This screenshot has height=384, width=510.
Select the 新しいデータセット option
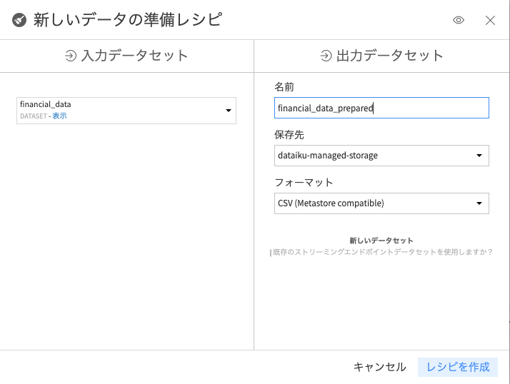click(381, 241)
